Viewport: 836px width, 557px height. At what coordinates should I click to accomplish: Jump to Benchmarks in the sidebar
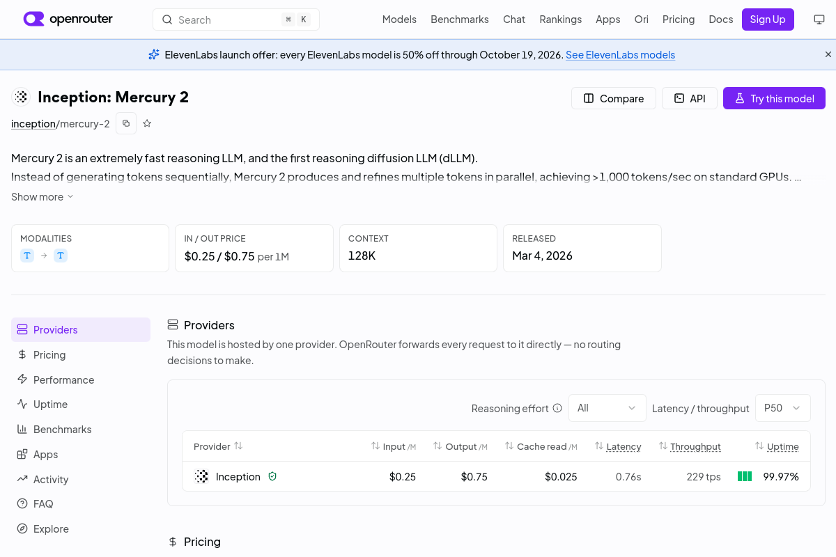coord(81,429)
